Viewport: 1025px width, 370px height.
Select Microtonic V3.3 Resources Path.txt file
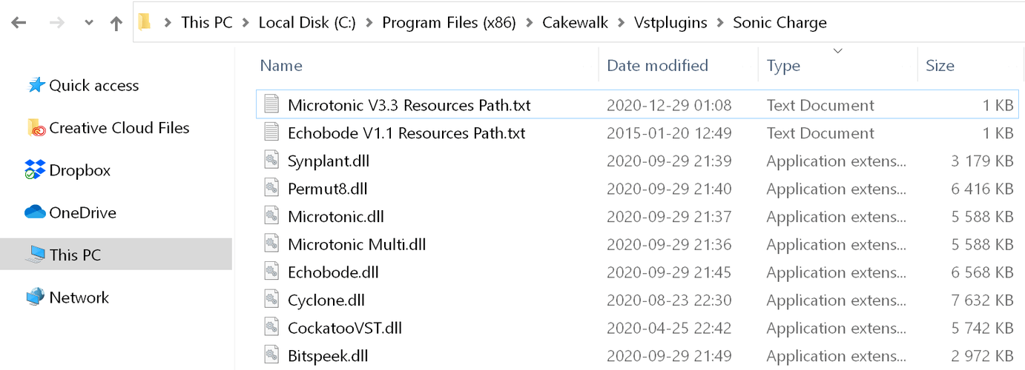(637, 105)
